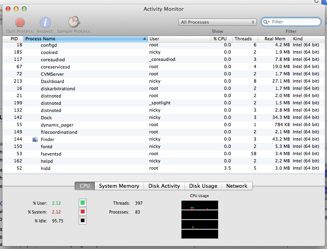The image size is (327, 249).
Task: Select the CPU tab
Action: click(85, 186)
